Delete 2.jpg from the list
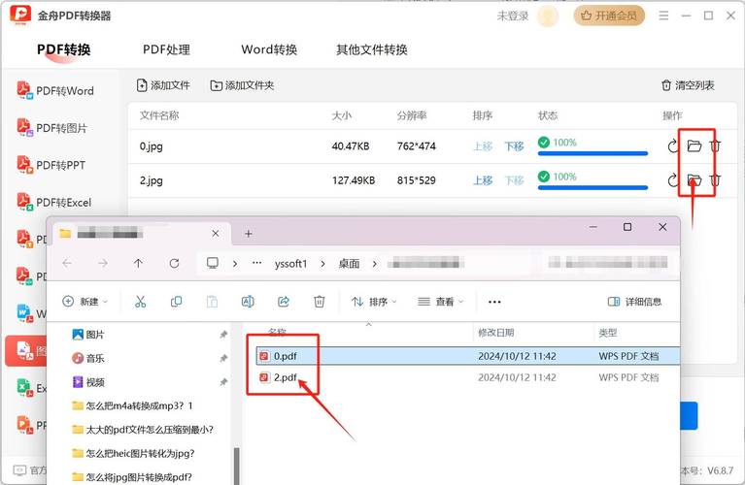This screenshot has height=485, width=745. coord(715,180)
